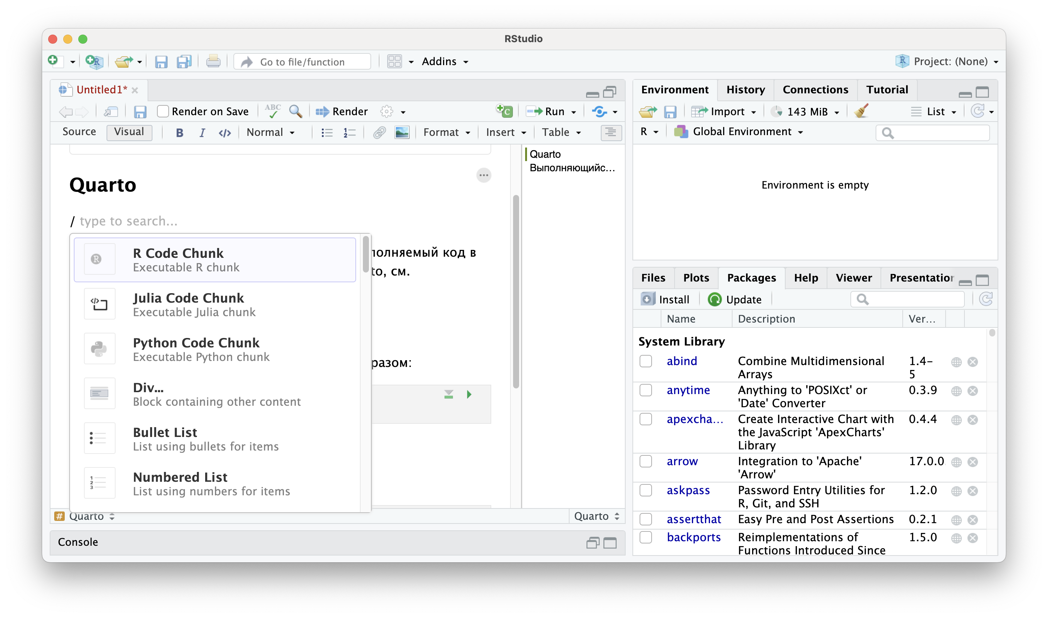This screenshot has height=618, width=1048.
Task: Open the Normal paragraph style dropdown
Action: [x=271, y=133]
